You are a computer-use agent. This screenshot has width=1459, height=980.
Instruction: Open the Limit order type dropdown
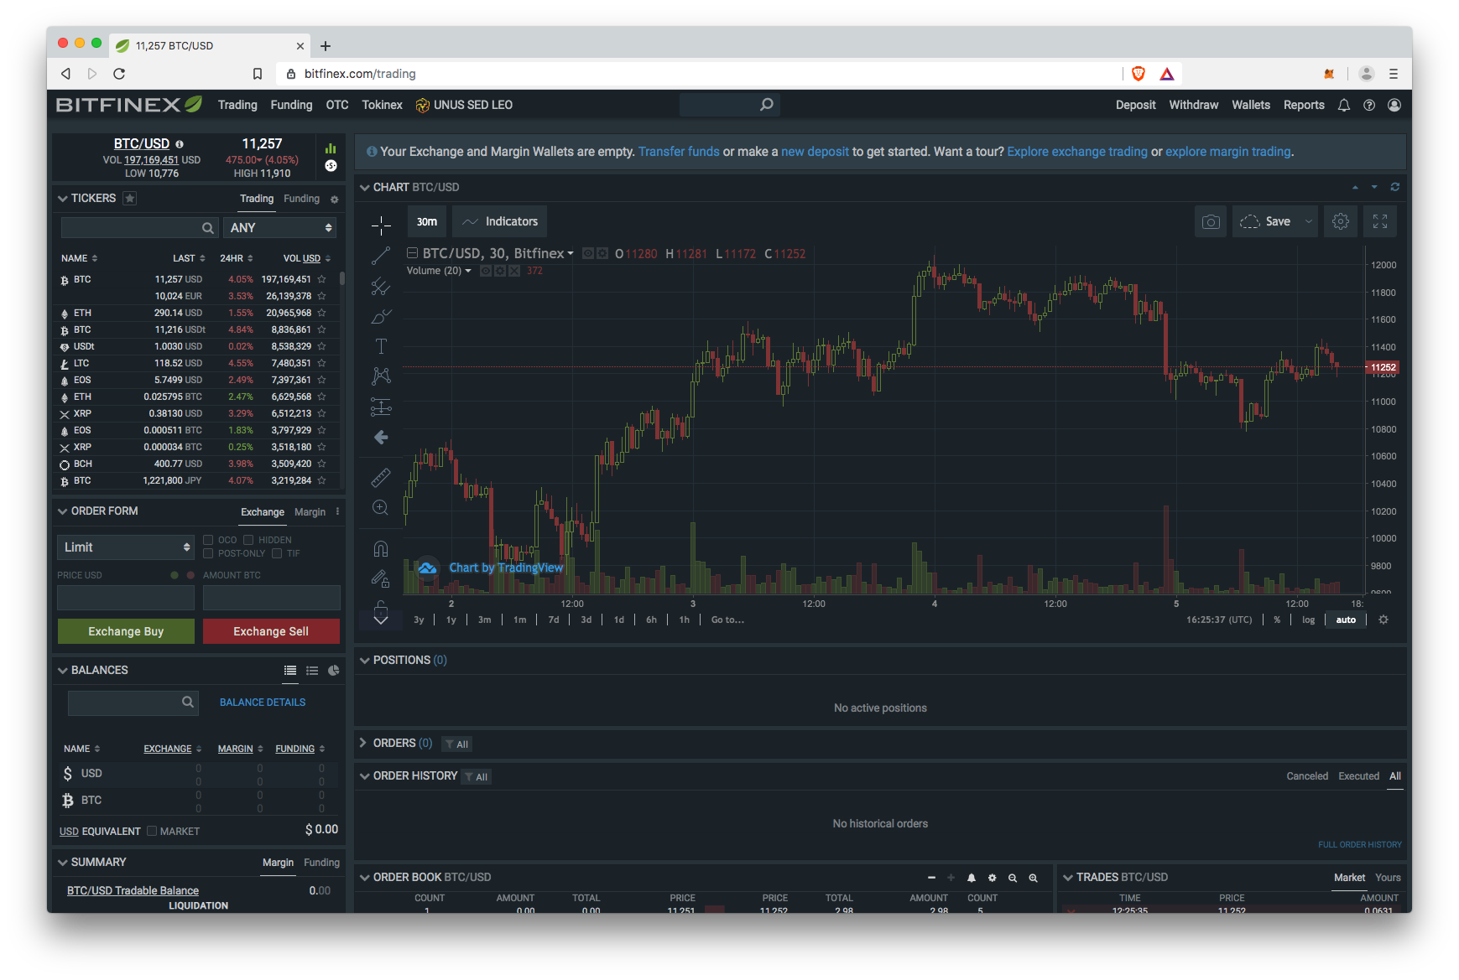126,547
